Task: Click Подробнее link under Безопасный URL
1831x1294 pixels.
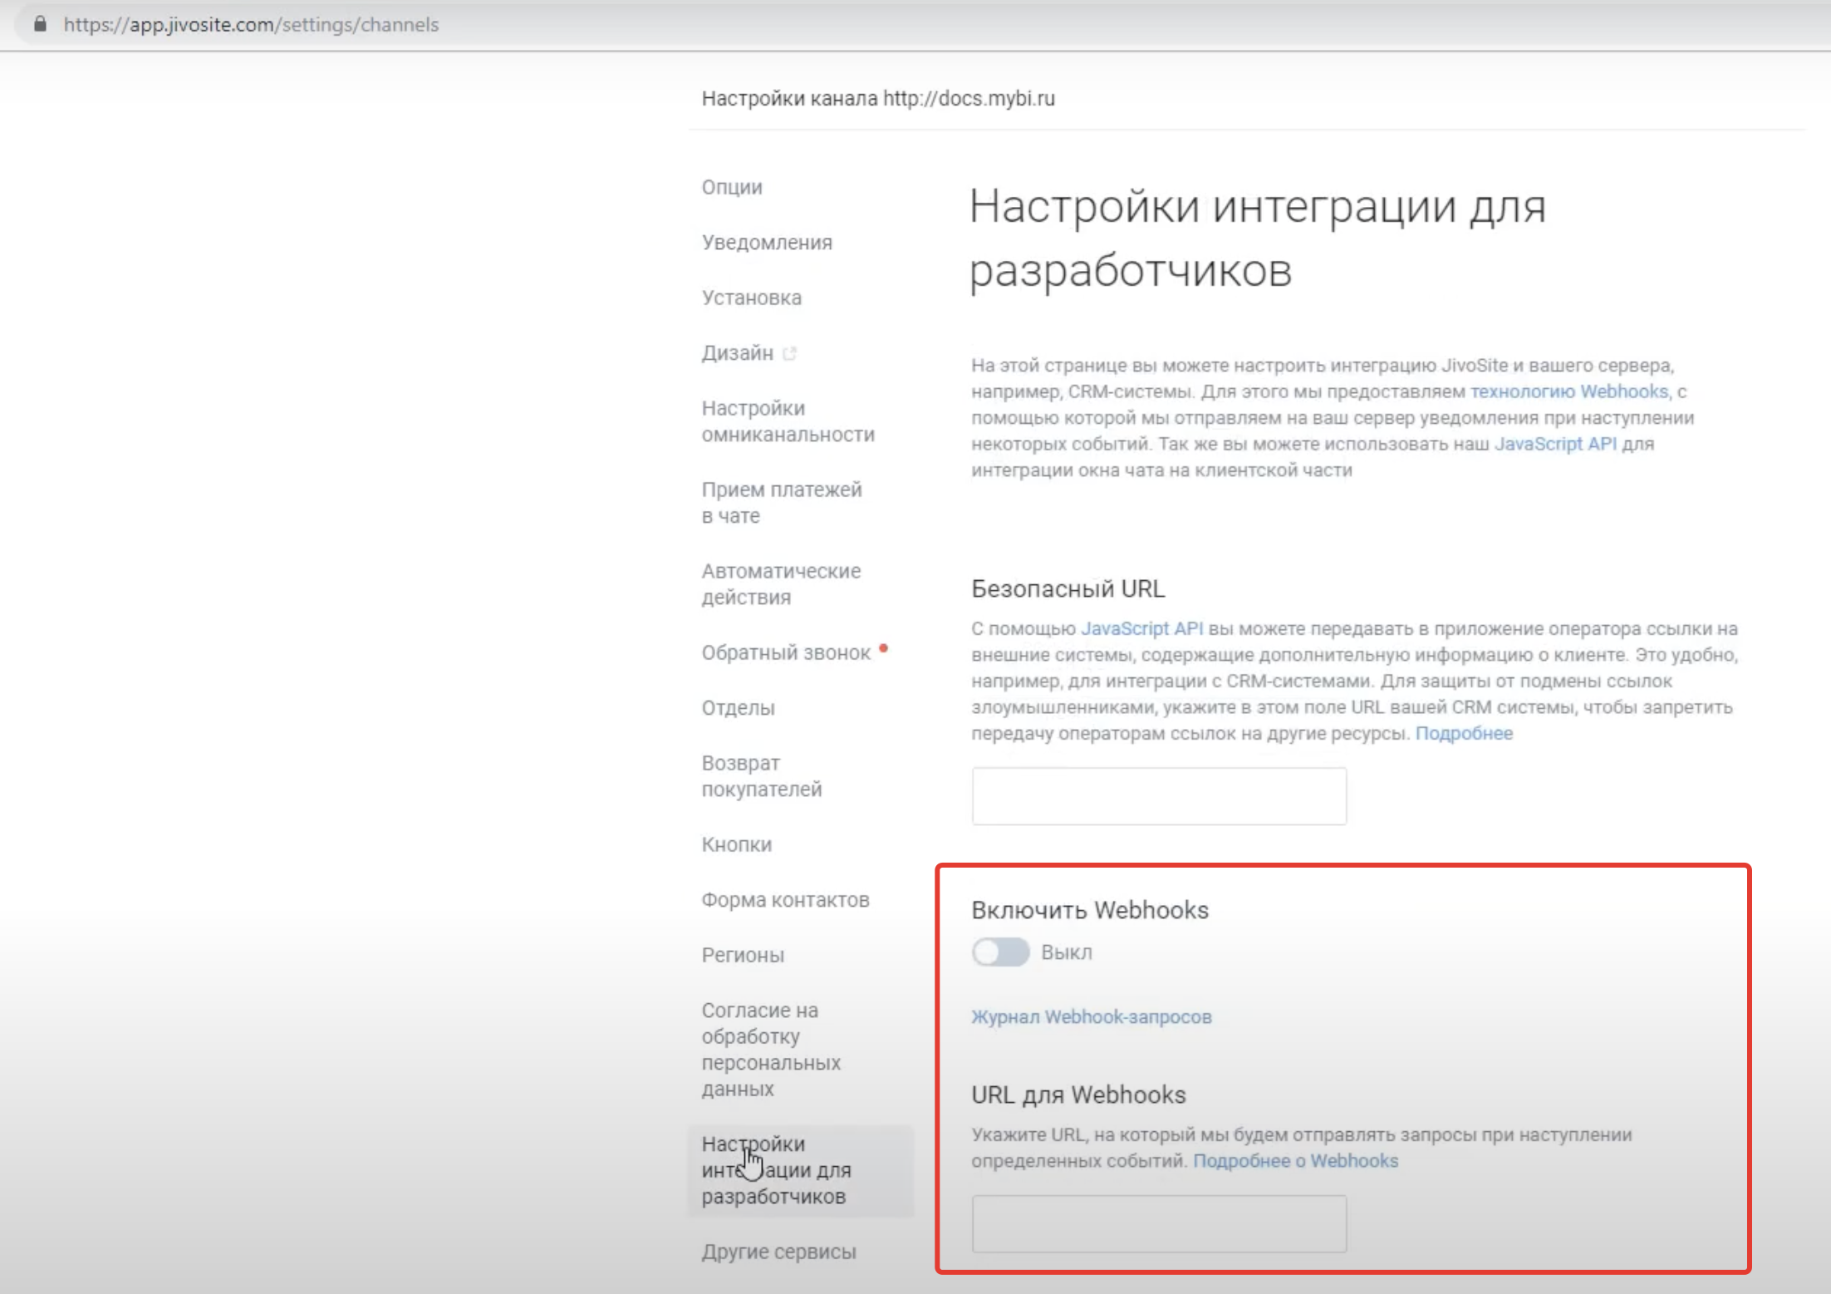Action: 1464,734
